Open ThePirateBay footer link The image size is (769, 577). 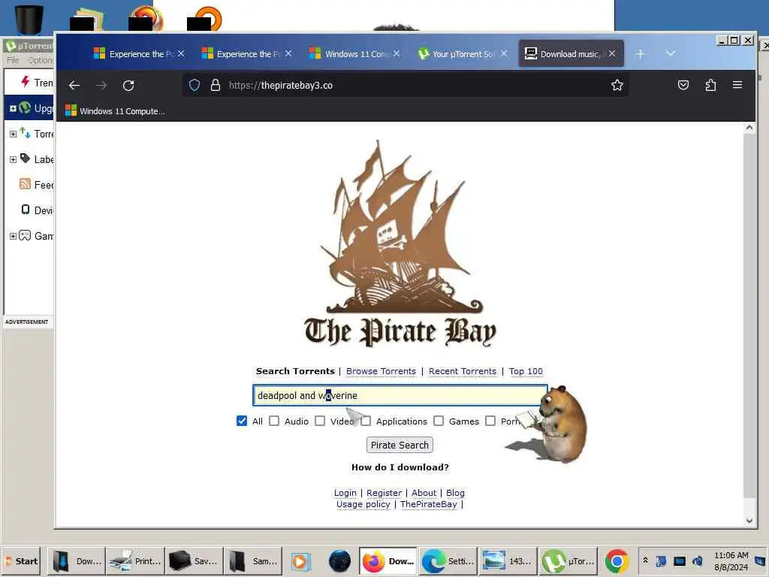[429, 504]
